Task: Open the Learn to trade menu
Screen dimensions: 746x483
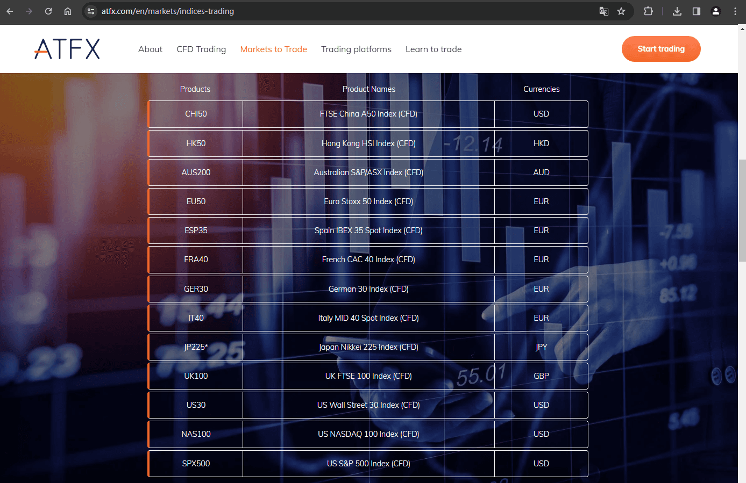Action: coord(434,49)
